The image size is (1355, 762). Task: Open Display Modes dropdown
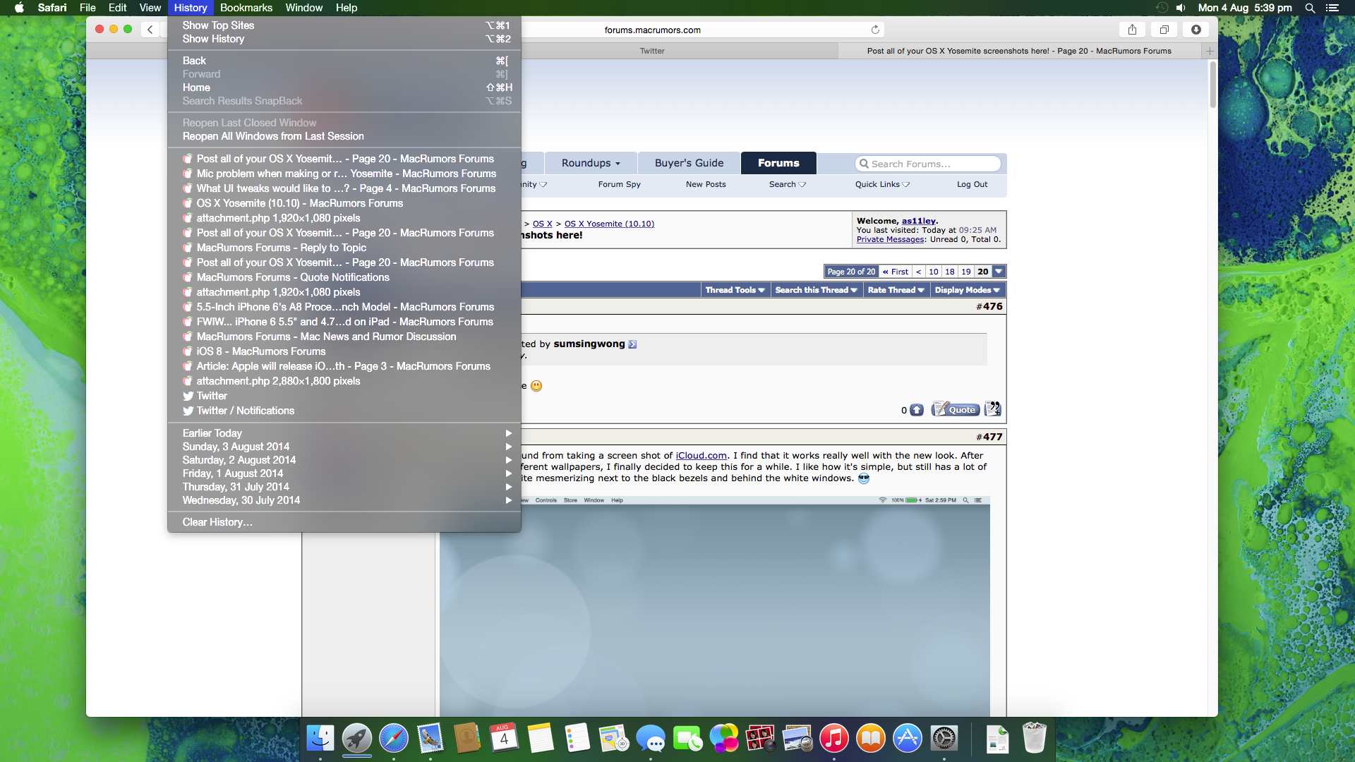click(967, 290)
